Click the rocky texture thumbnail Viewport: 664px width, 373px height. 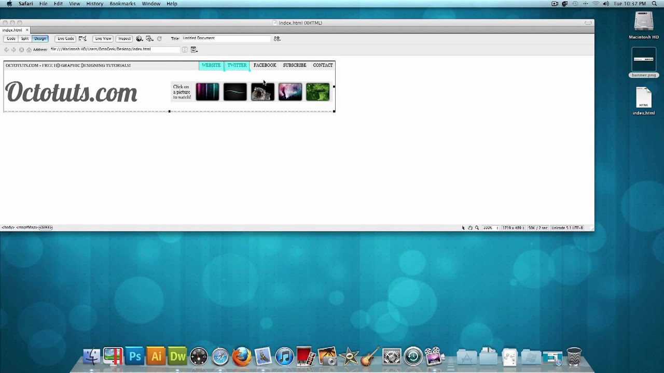[262, 92]
